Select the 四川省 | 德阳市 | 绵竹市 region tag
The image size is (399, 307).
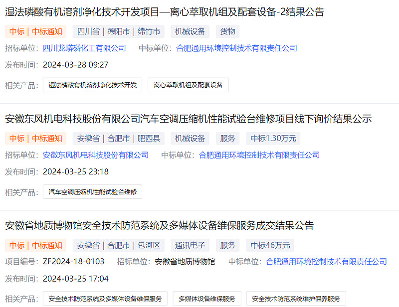point(118,31)
